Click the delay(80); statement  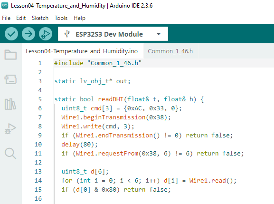tap(79, 145)
